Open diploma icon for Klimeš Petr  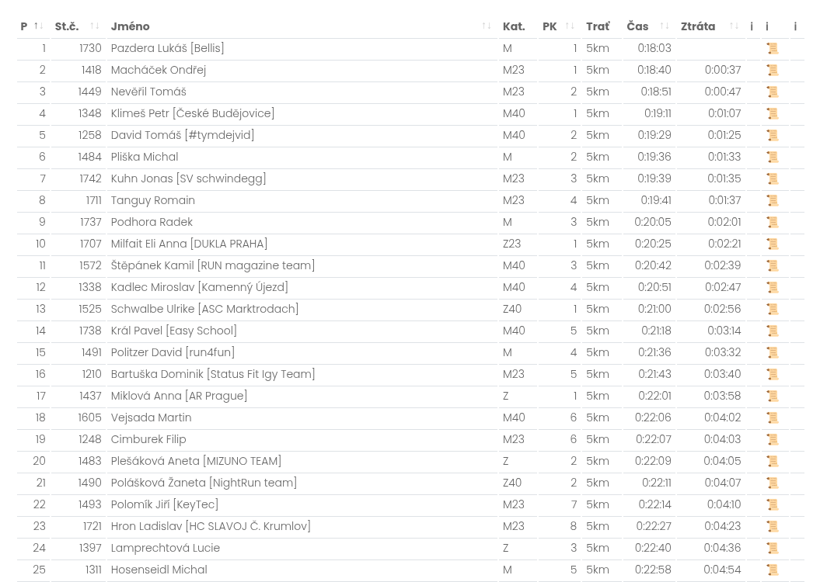(x=772, y=114)
